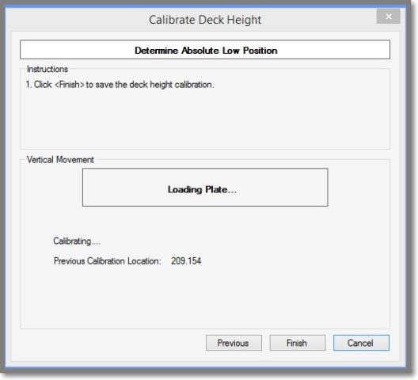Image resolution: width=418 pixels, height=380 pixels.
Task: Cancel the deck height calibration
Action: tap(361, 343)
